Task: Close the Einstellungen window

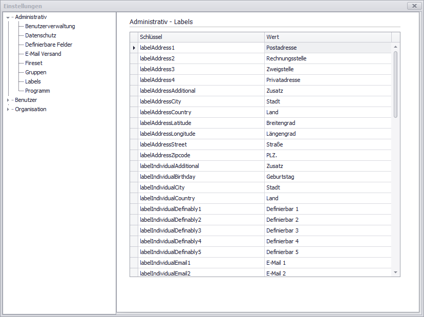Action: tap(414, 6)
